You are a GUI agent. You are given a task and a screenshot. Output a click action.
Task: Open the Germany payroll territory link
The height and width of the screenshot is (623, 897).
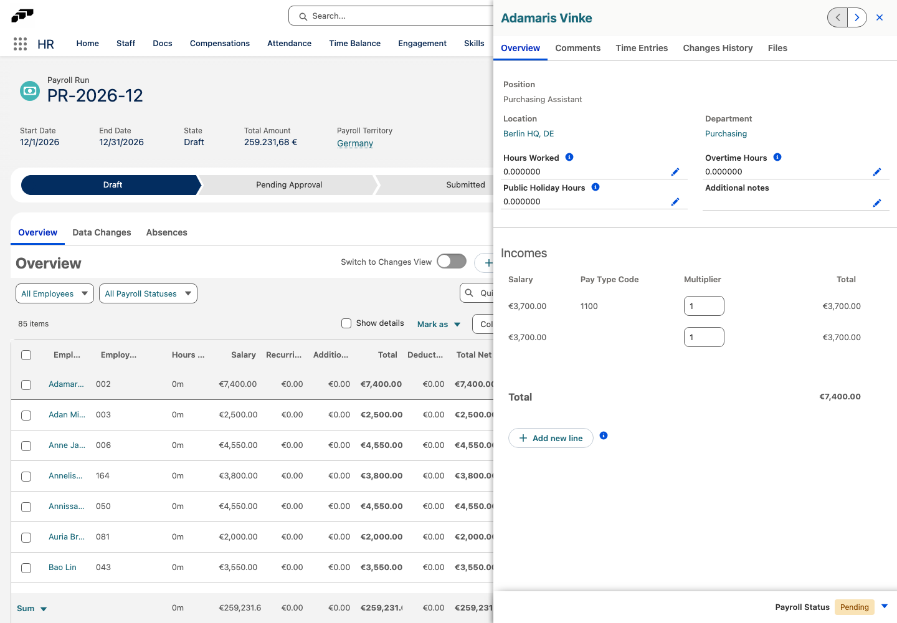point(355,143)
